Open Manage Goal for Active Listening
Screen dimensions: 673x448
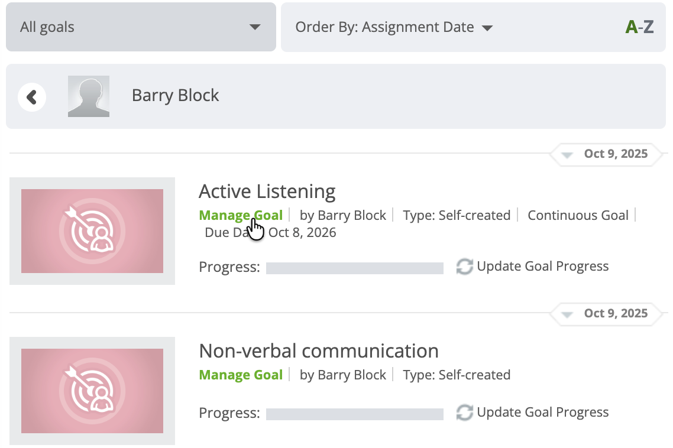pyautogui.click(x=241, y=215)
